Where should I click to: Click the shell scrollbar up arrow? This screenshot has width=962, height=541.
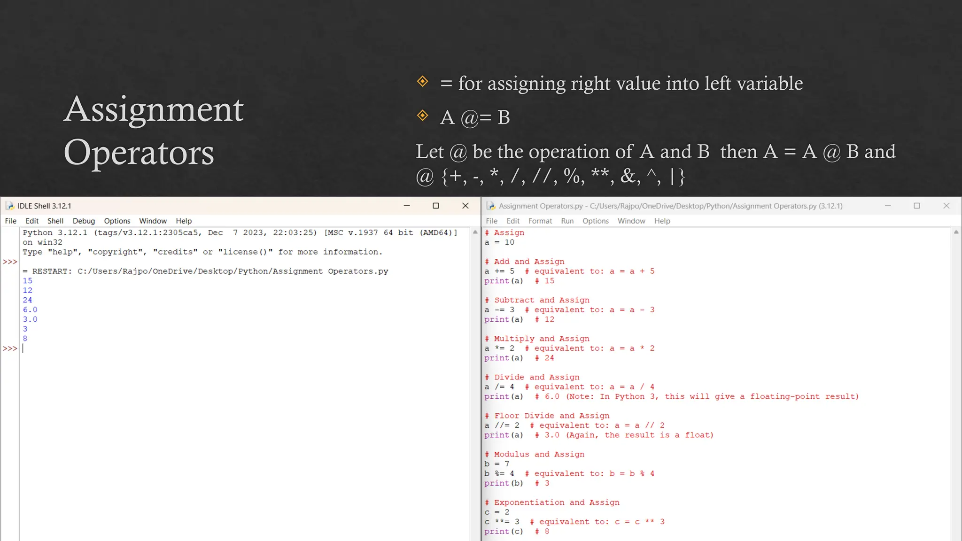pos(475,232)
